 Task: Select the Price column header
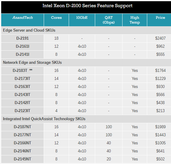click(x=159, y=20)
